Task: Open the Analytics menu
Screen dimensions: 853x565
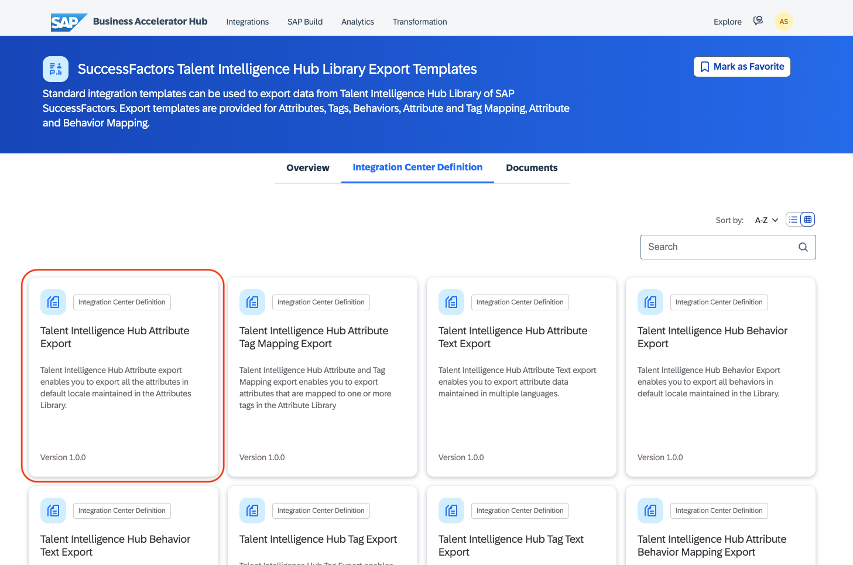Action: (x=358, y=22)
